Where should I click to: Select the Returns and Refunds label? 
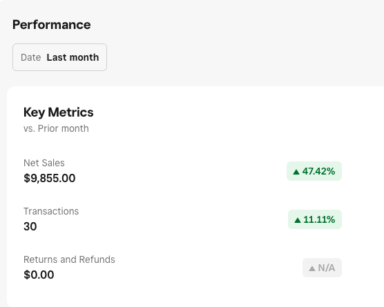click(69, 259)
